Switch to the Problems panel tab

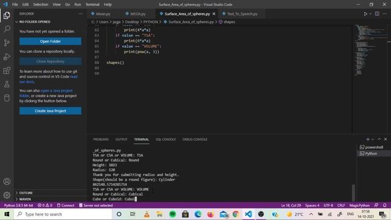pyautogui.click(x=101, y=139)
